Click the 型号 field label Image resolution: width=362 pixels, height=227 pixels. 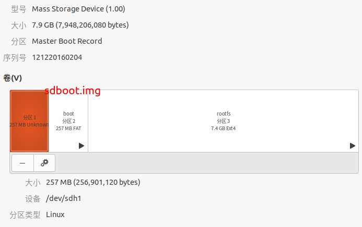point(18,9)
